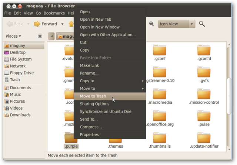This screenshot has height=165, width=237.
Task: Open the File menu
Action: click(7, 13)
